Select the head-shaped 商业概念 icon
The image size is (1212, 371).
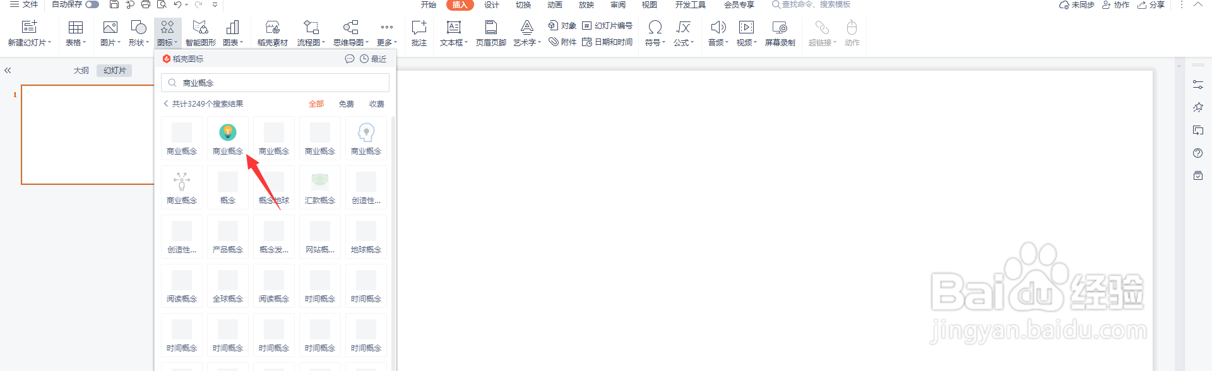click(x=366, y=138)
